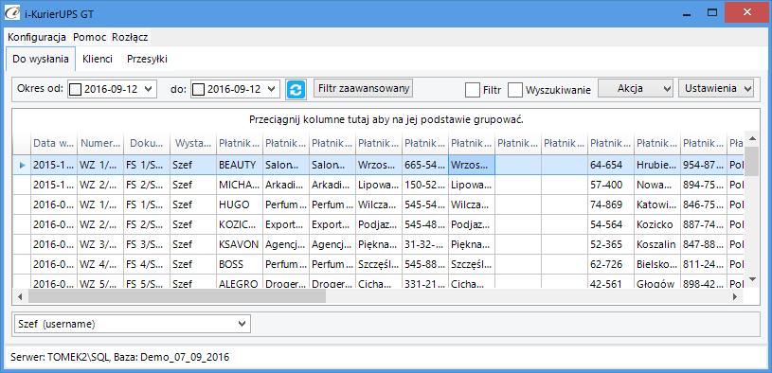
Task: Click the 665-54... phone cell
Action: pyautogui.click(x=425, y=165)
